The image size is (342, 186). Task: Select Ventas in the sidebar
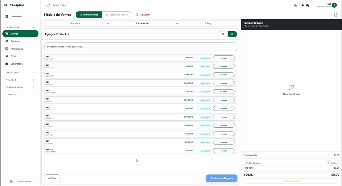[x=20, y=34]
